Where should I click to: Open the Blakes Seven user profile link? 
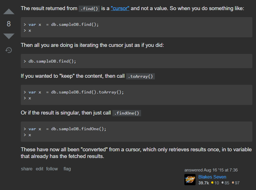tap(212, 177)
